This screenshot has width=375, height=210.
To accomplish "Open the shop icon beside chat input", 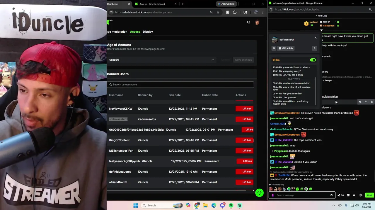I will click(x=348, y=195).
